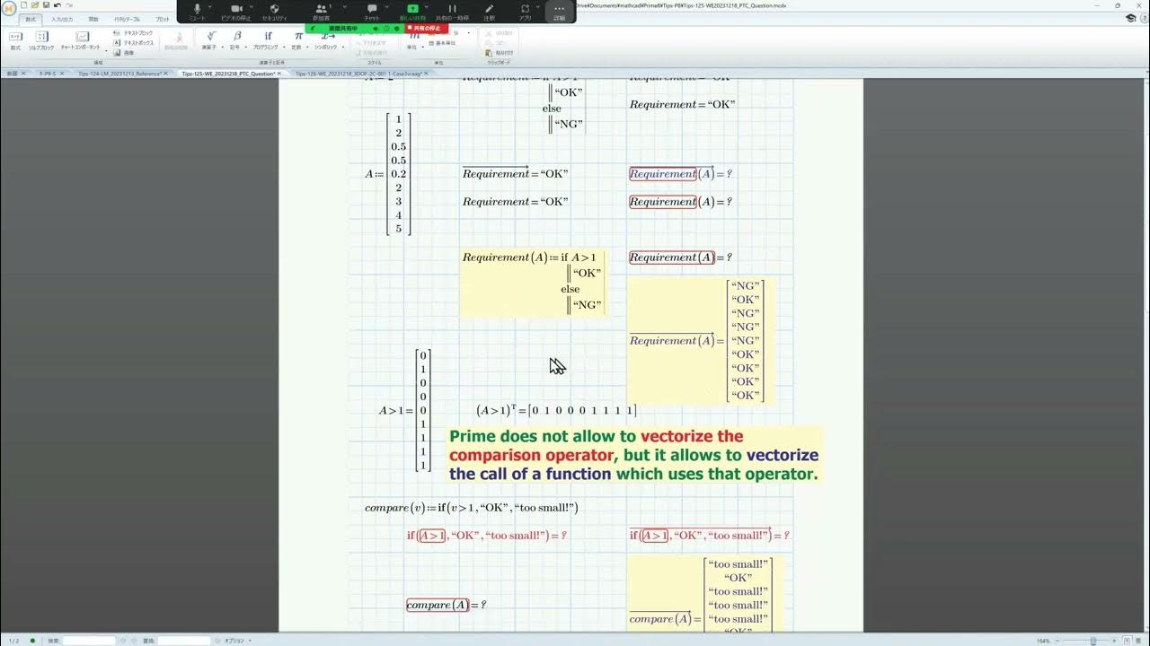Image resolution: width=1150 pixels, height=646 pixels.
Task: Switch to the Functions ribbon tab
Action: point(93,19)
